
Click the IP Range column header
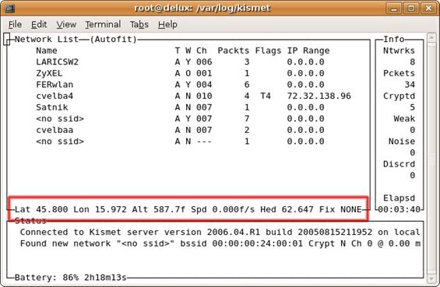point(308,51)
